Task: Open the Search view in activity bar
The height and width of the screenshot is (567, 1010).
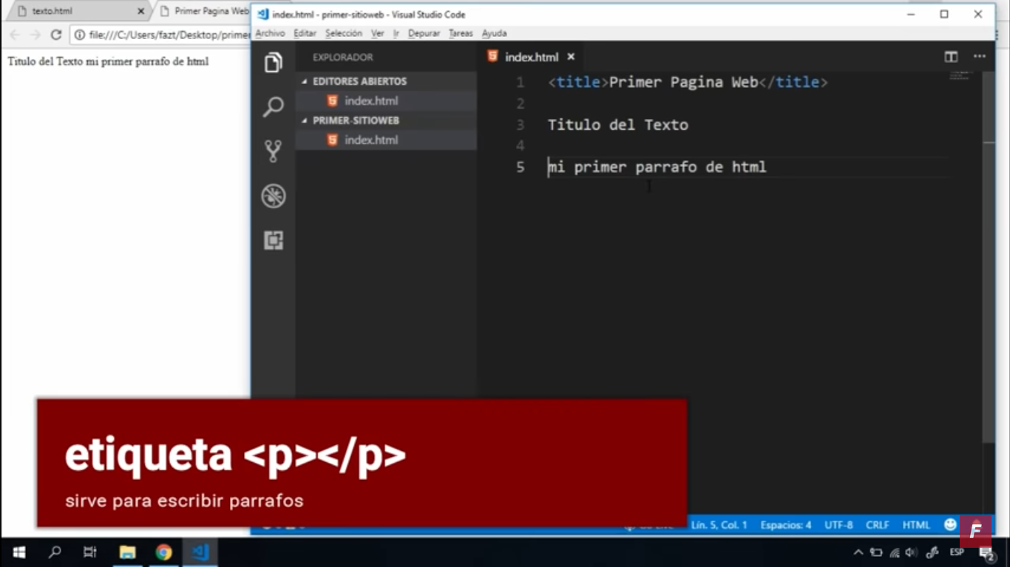Action: tap(273, 107)
